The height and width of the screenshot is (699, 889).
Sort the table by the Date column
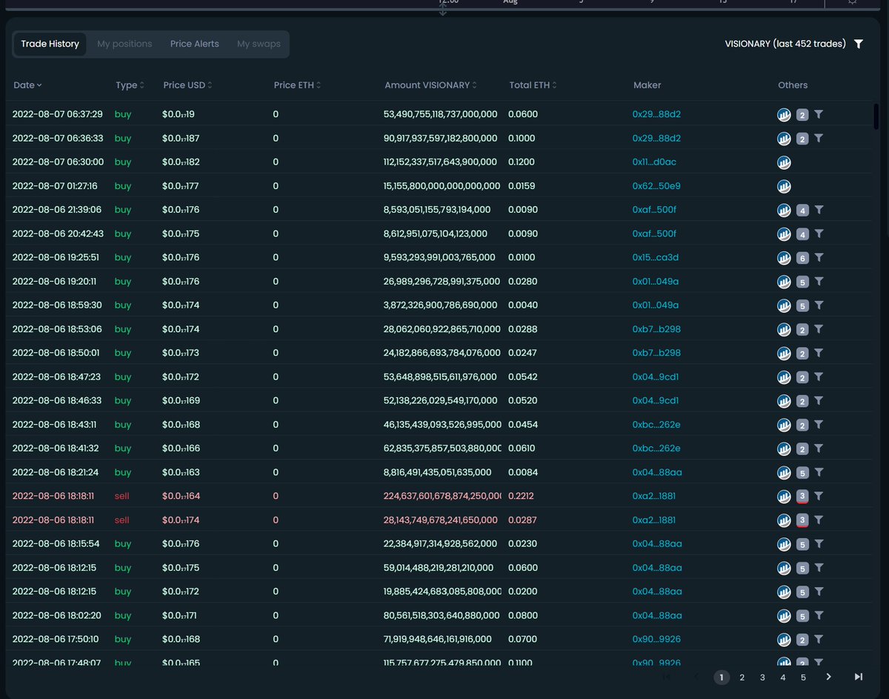tap(27, 85)
